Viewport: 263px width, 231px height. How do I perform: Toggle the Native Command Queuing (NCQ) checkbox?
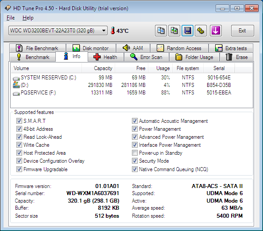pyautogui.click(x=135, y=169)
